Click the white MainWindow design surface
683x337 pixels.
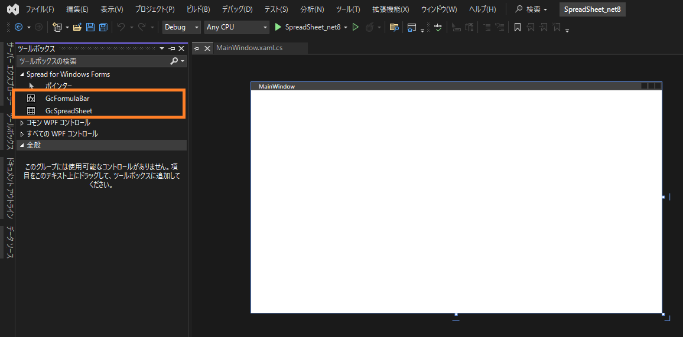[456, 201]
